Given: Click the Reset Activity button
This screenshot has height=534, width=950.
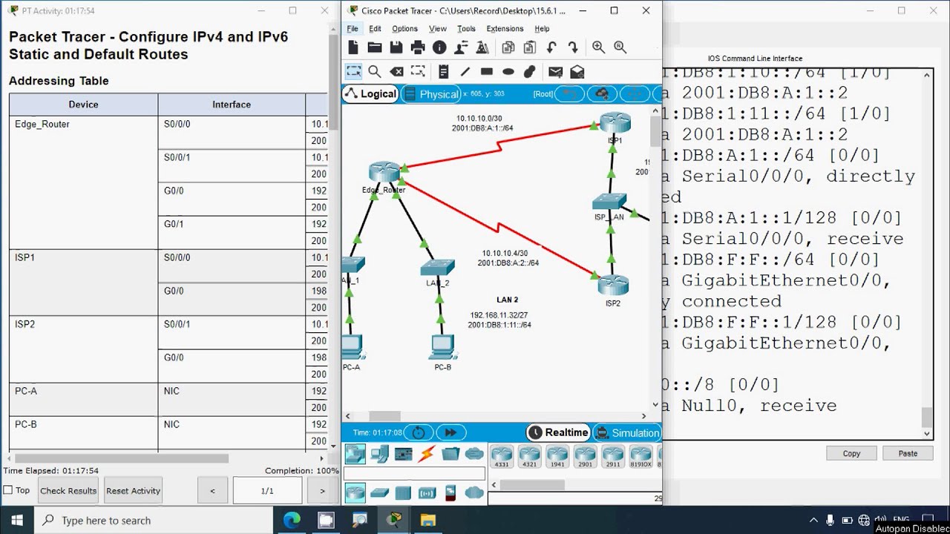Looking at the screenshot, I should coord(133,490).
